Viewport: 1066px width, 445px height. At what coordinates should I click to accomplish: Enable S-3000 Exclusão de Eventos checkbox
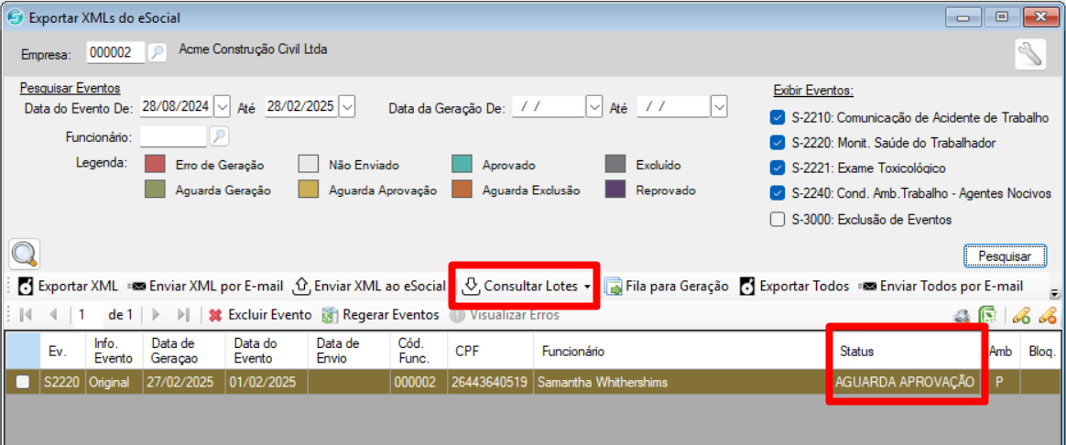[778, 219]
